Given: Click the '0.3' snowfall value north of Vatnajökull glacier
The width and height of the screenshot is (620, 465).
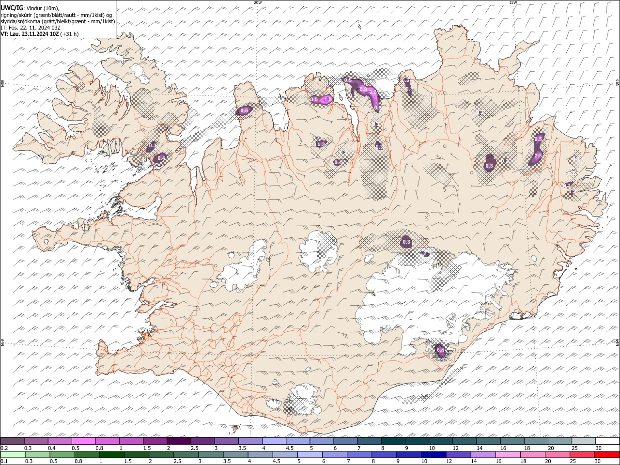Looking at the screenshot, I should 406,242.
